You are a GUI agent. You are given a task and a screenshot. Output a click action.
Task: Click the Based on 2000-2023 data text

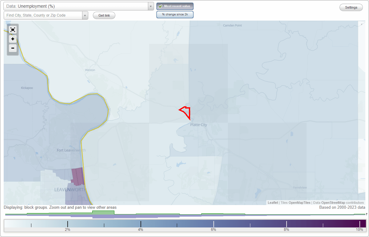pyautogui.click(x=342, y=207)
